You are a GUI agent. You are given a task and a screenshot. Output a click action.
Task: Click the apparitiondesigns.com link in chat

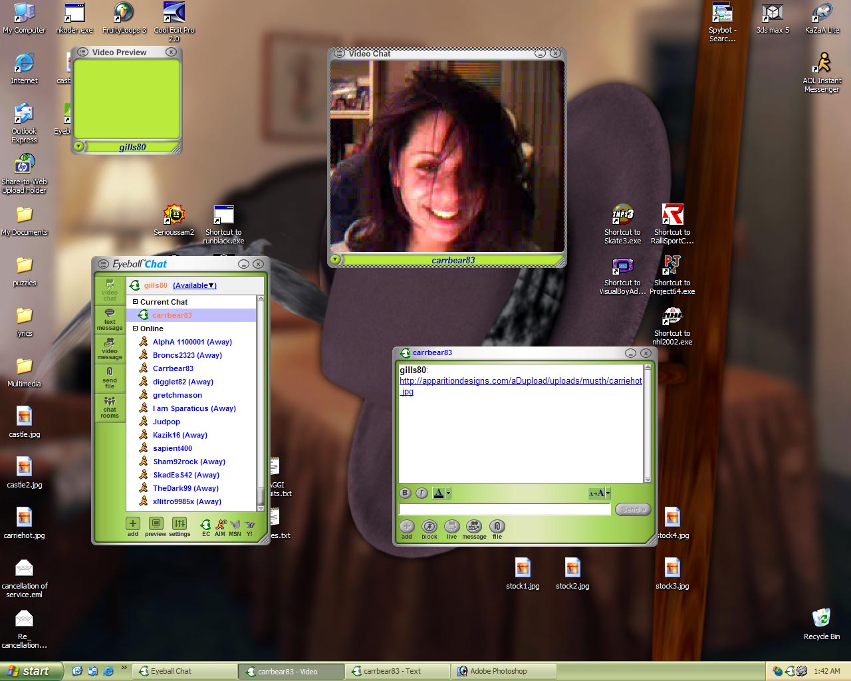click(520, 381)
